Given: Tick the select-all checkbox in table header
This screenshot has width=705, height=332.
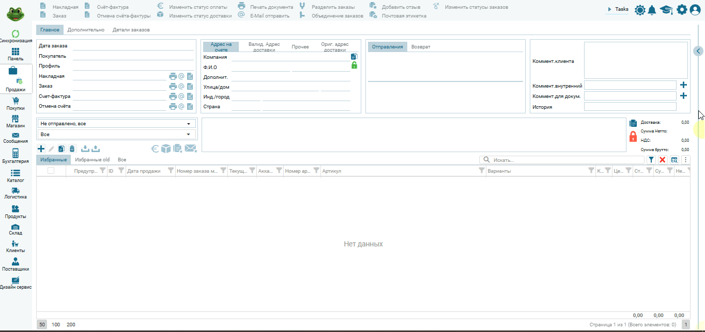Looking at the screenshot, I should (x=51, y=171).
